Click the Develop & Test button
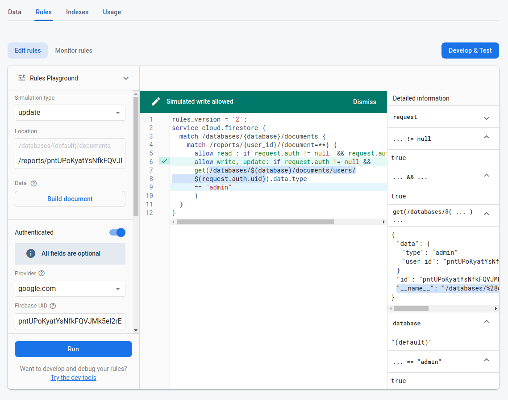508x400 pixels. [470, 51]
